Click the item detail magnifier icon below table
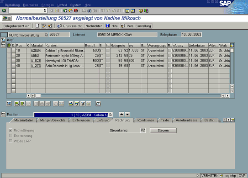This screenshot has width=248, height=178. click(x=9, y=104)
